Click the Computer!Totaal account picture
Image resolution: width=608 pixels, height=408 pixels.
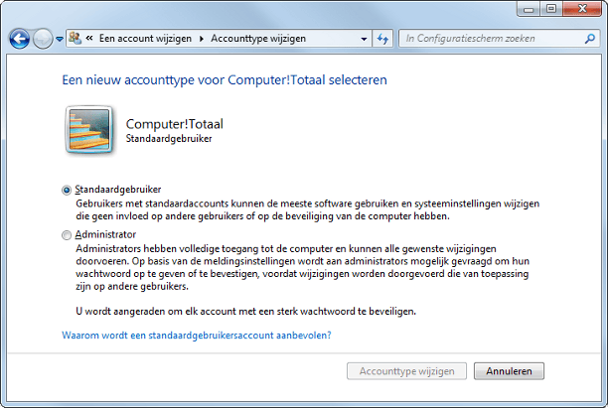pos(90,129)
